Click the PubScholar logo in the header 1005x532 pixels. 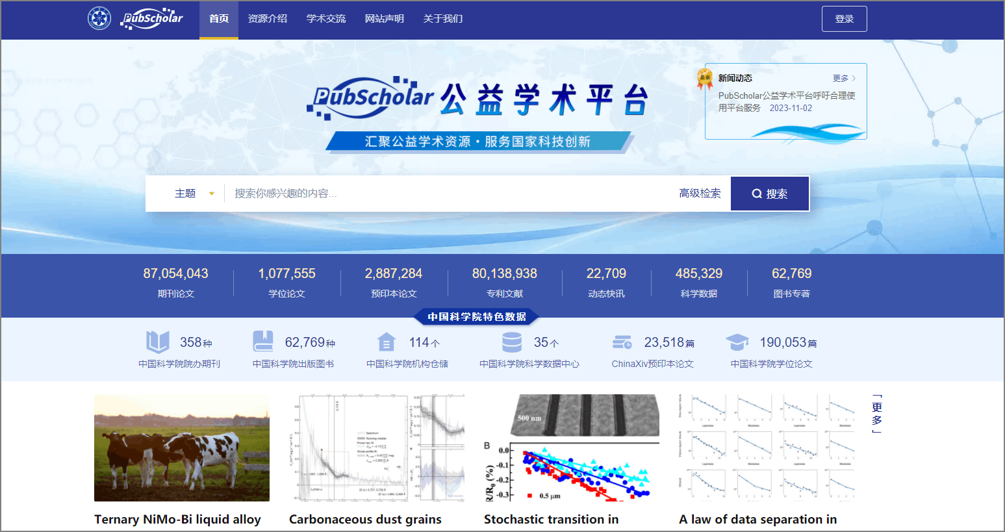tap(152, 18)
